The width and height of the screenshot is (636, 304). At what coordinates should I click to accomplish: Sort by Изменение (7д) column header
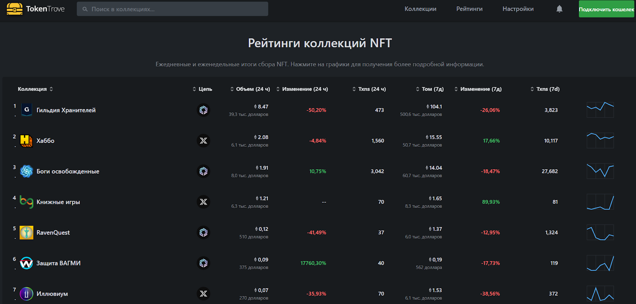point(478,89)
